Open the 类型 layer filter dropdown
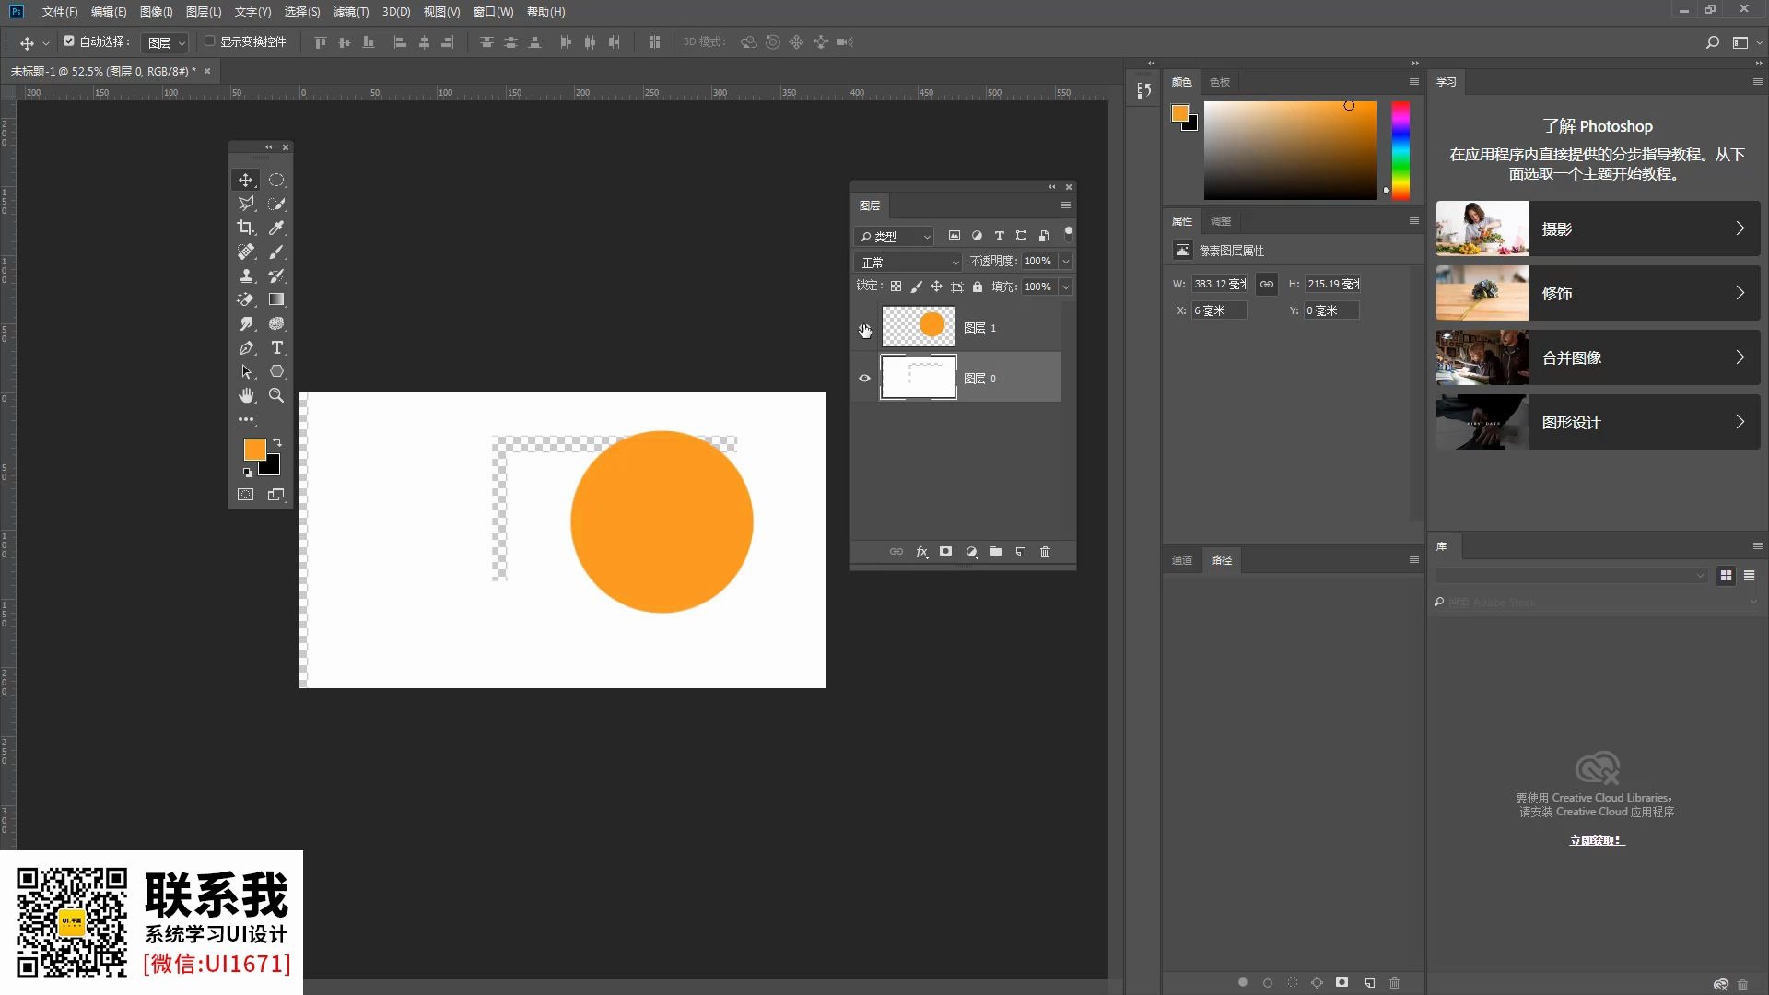 click(x=896, y=237)
